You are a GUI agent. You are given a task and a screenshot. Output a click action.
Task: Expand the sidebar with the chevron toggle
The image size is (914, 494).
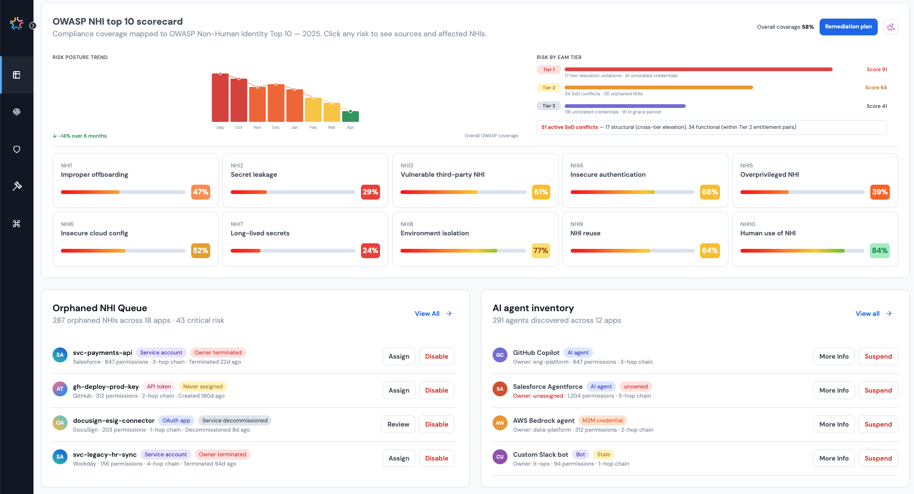33,26
